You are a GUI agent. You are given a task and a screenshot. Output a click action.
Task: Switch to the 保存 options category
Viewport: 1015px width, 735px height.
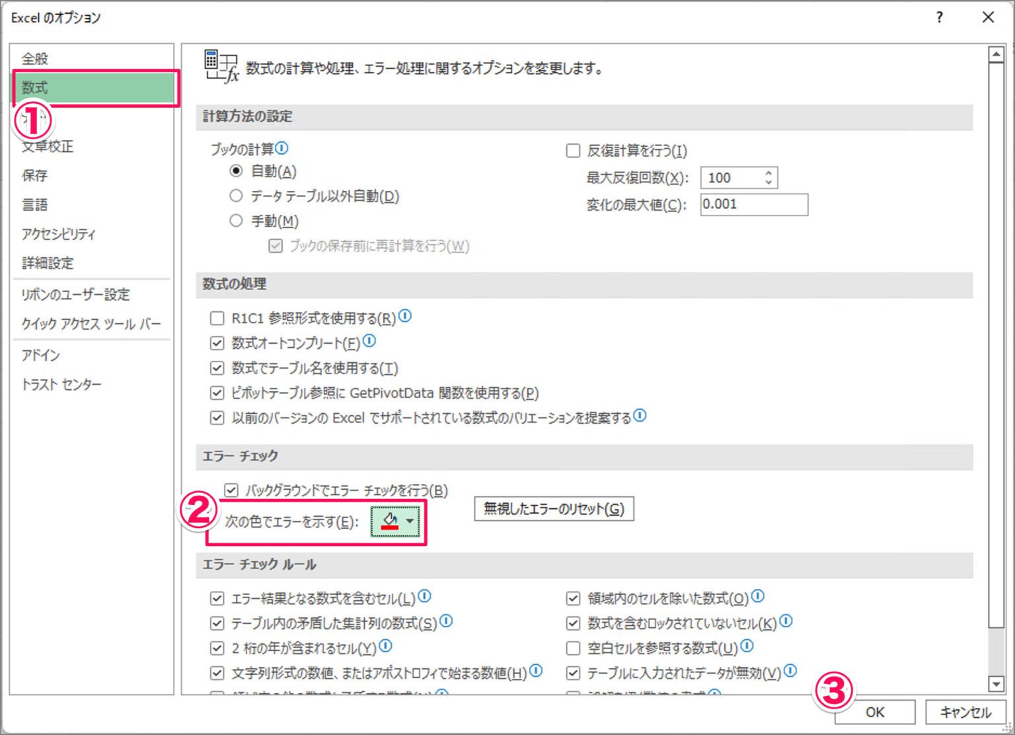[34, 176]
